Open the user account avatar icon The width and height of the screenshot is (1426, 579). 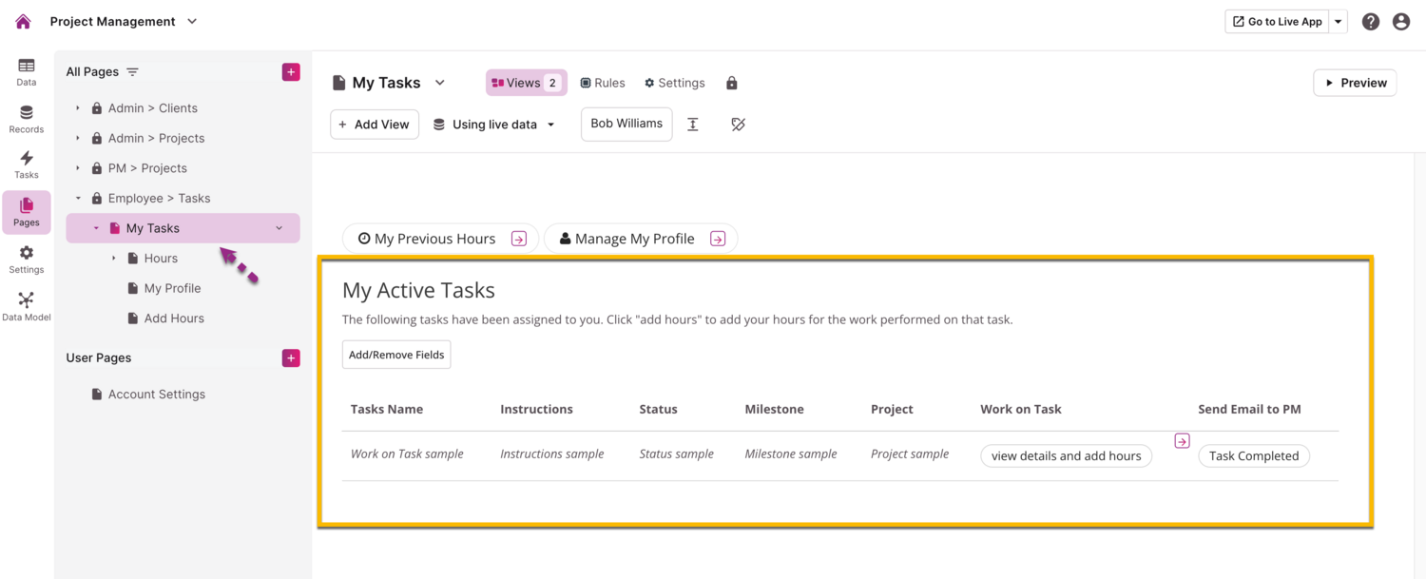tap(1400, 21)
